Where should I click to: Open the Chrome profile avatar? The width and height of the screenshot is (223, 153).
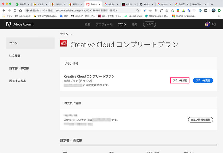[x=214, y=10]
